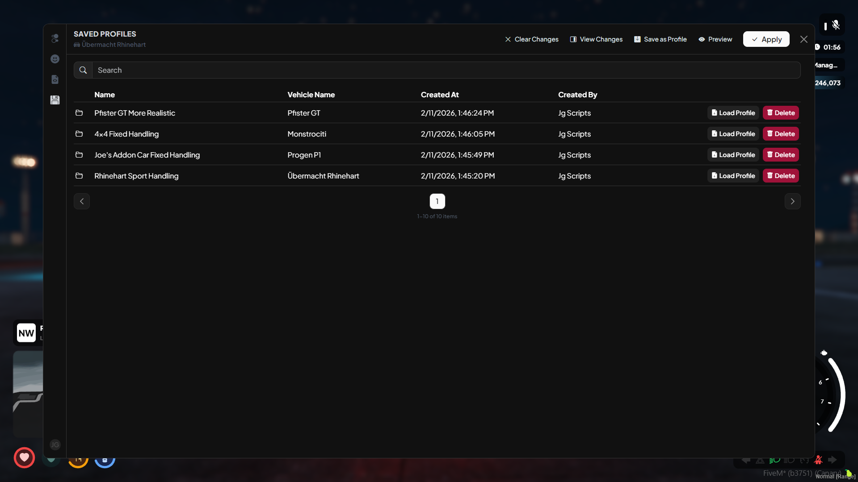
Task: Click folder icon for Pfister GT More Realistic
Action: (x=79, y=113)
